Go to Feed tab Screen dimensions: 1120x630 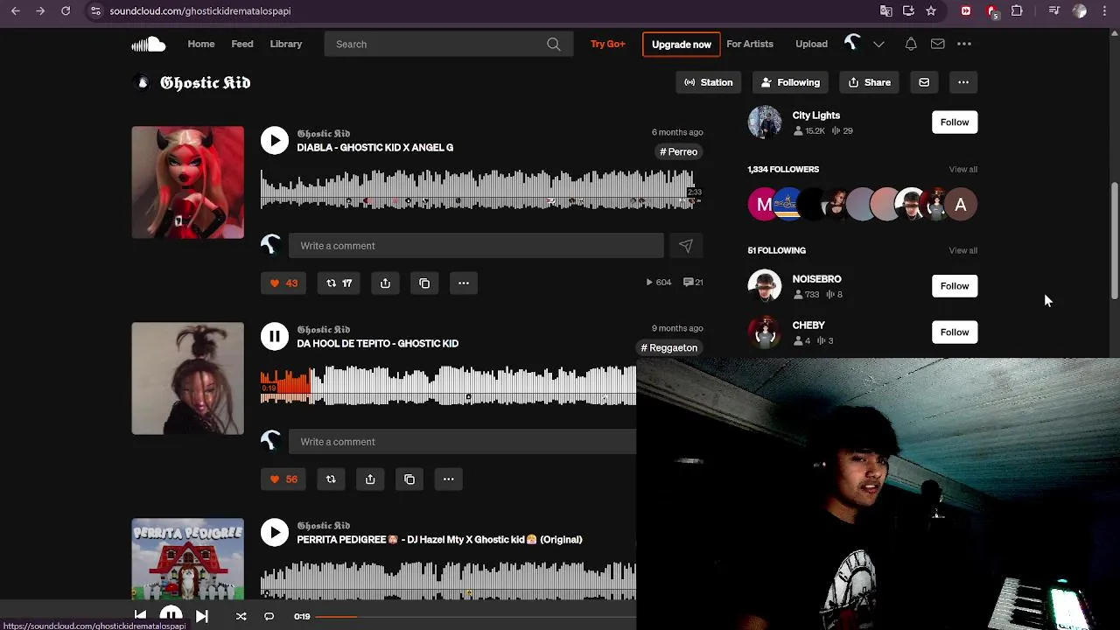(x=242, y=44)
